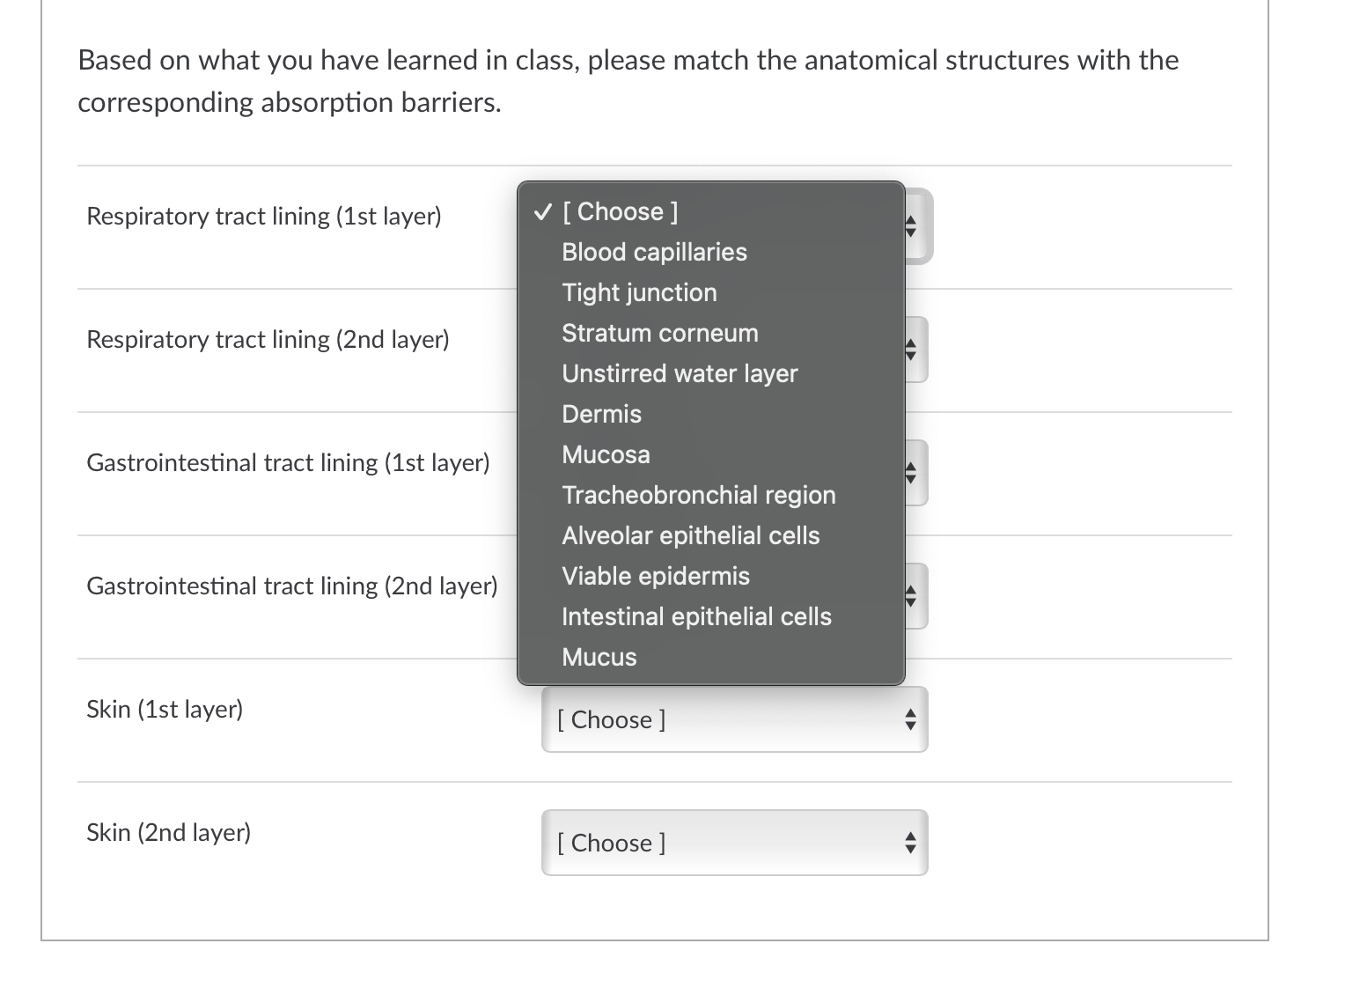Image resolution: width=1345 pixels, height=995 pixels.
Task: Click the stepper arrows beside Respiratory tract 1st layer
Action: 912,226
